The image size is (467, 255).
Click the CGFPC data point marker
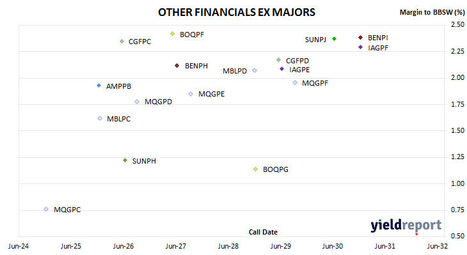(122, 42)
